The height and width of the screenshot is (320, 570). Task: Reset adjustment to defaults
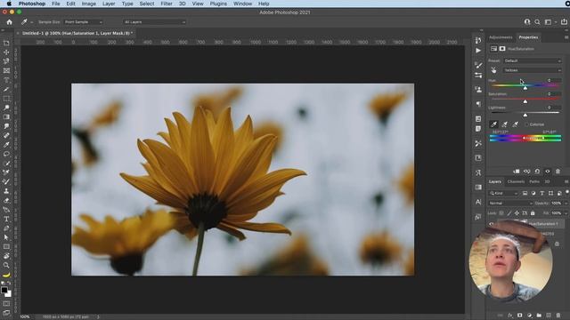(x=537, y=172)
